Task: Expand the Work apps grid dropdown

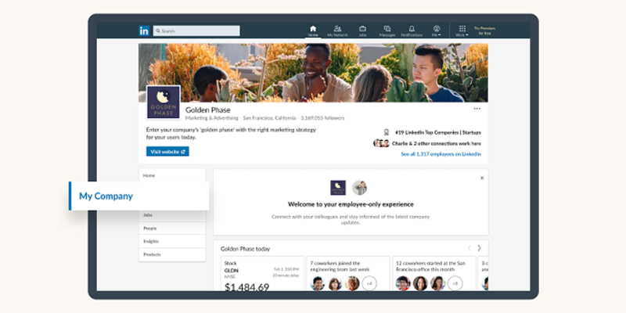Action: 462,31
